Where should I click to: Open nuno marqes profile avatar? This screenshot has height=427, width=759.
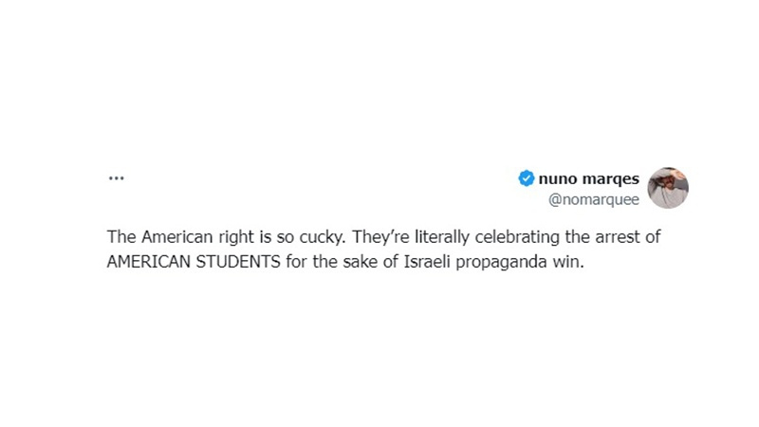(x=668, y=188)
